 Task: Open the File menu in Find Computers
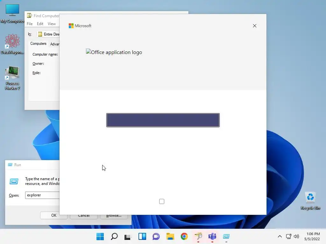(30, 24)
